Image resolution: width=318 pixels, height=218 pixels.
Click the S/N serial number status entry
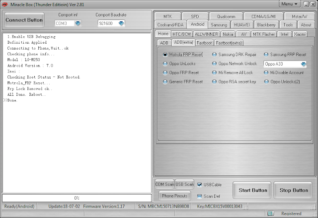[163, 206]
